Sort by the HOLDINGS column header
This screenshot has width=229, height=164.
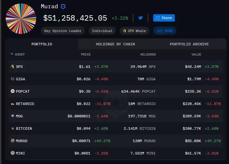click(148, 55)
